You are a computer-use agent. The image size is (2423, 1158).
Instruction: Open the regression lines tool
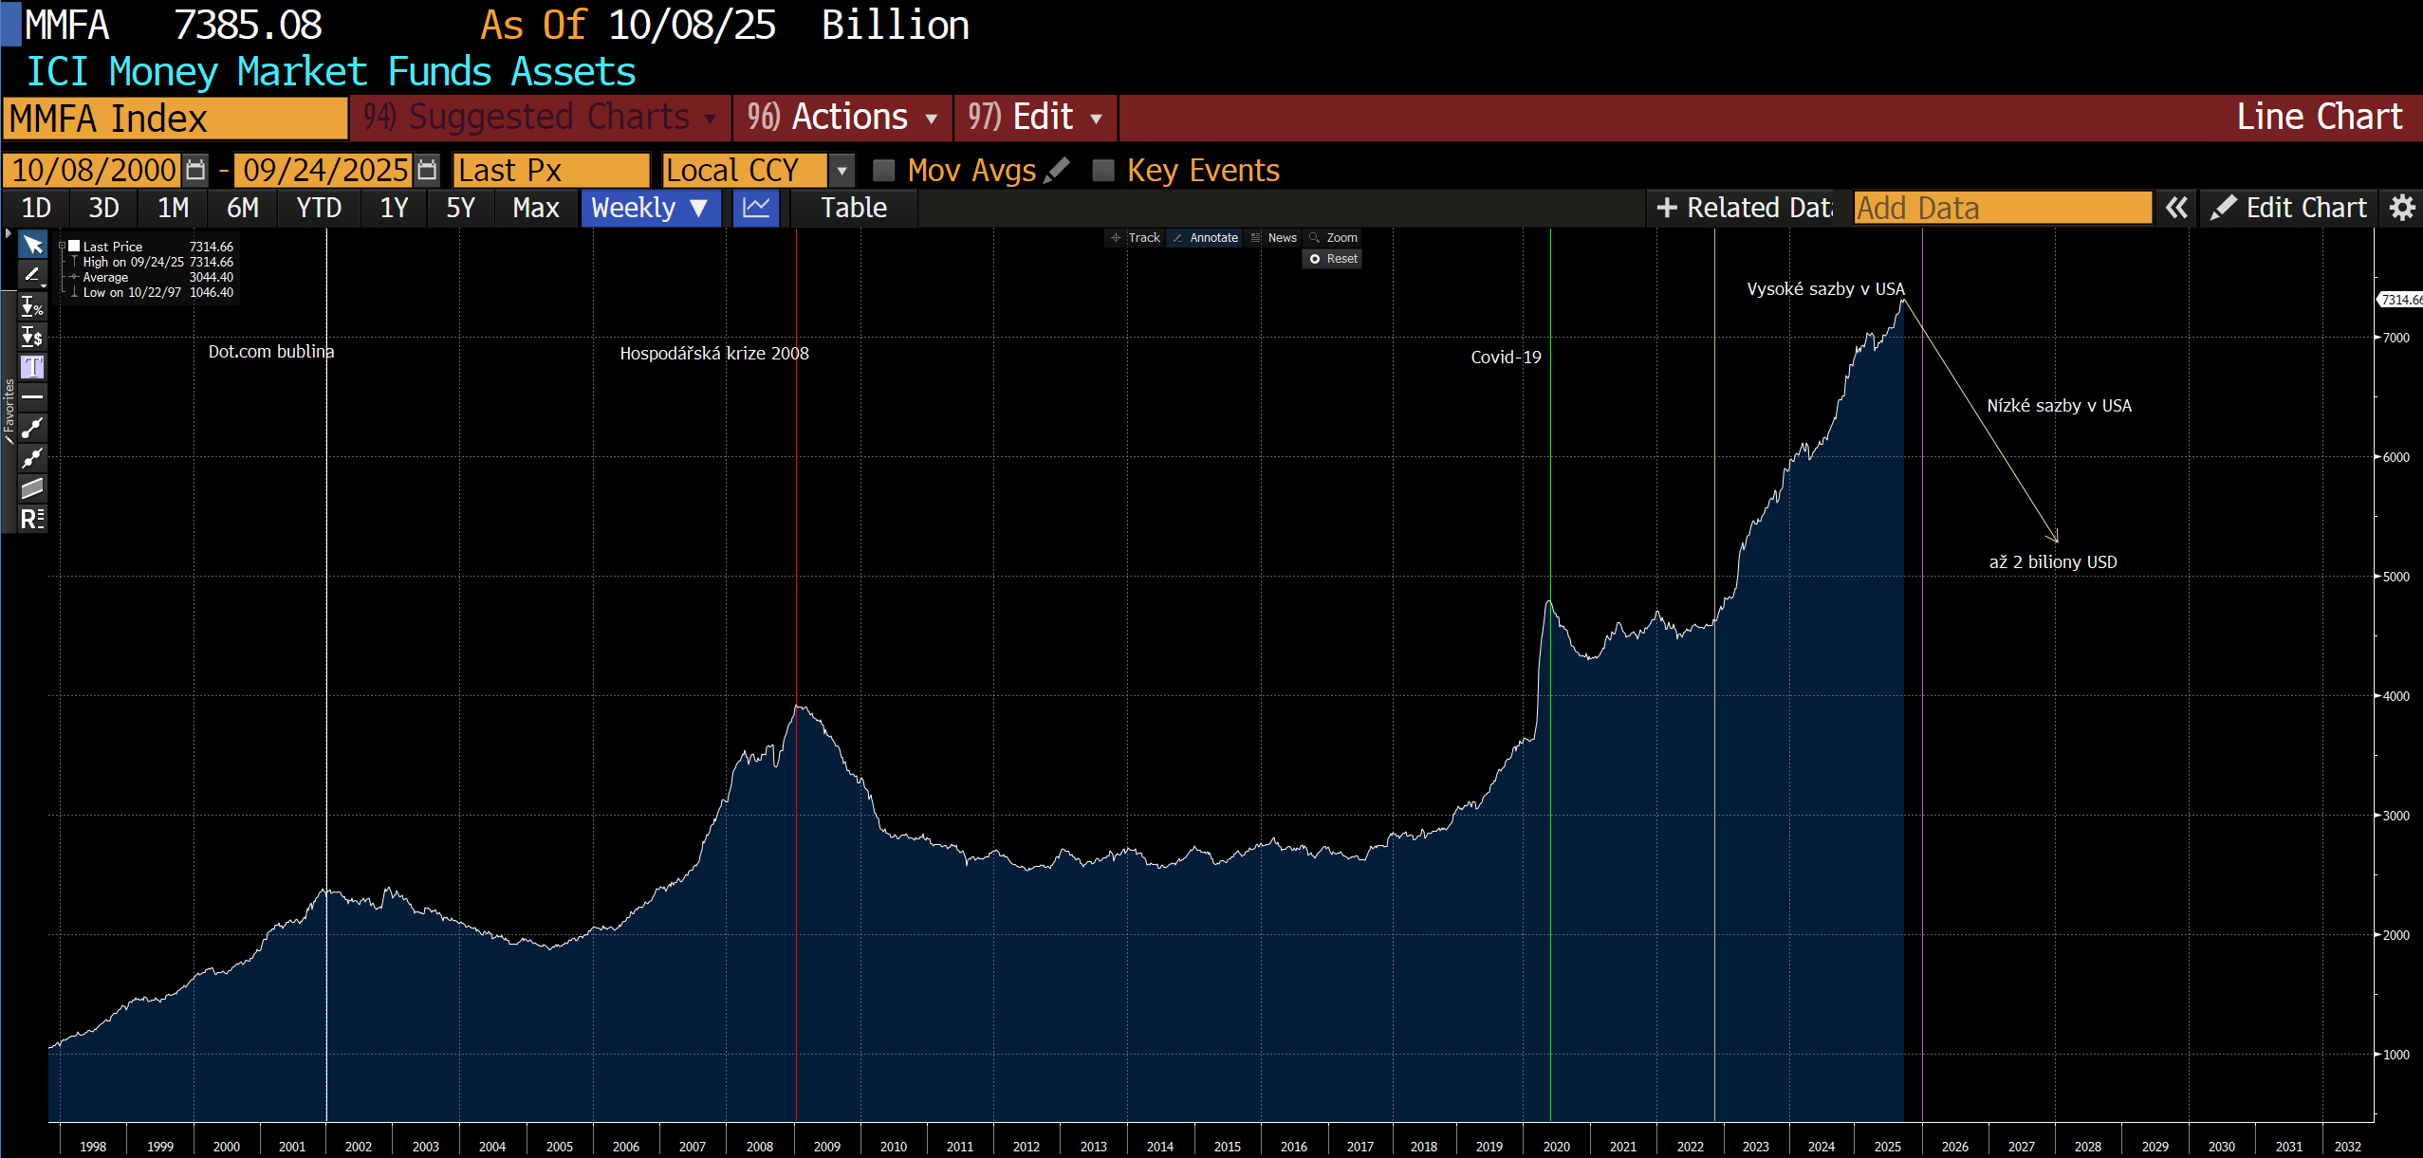coord(32,519)
